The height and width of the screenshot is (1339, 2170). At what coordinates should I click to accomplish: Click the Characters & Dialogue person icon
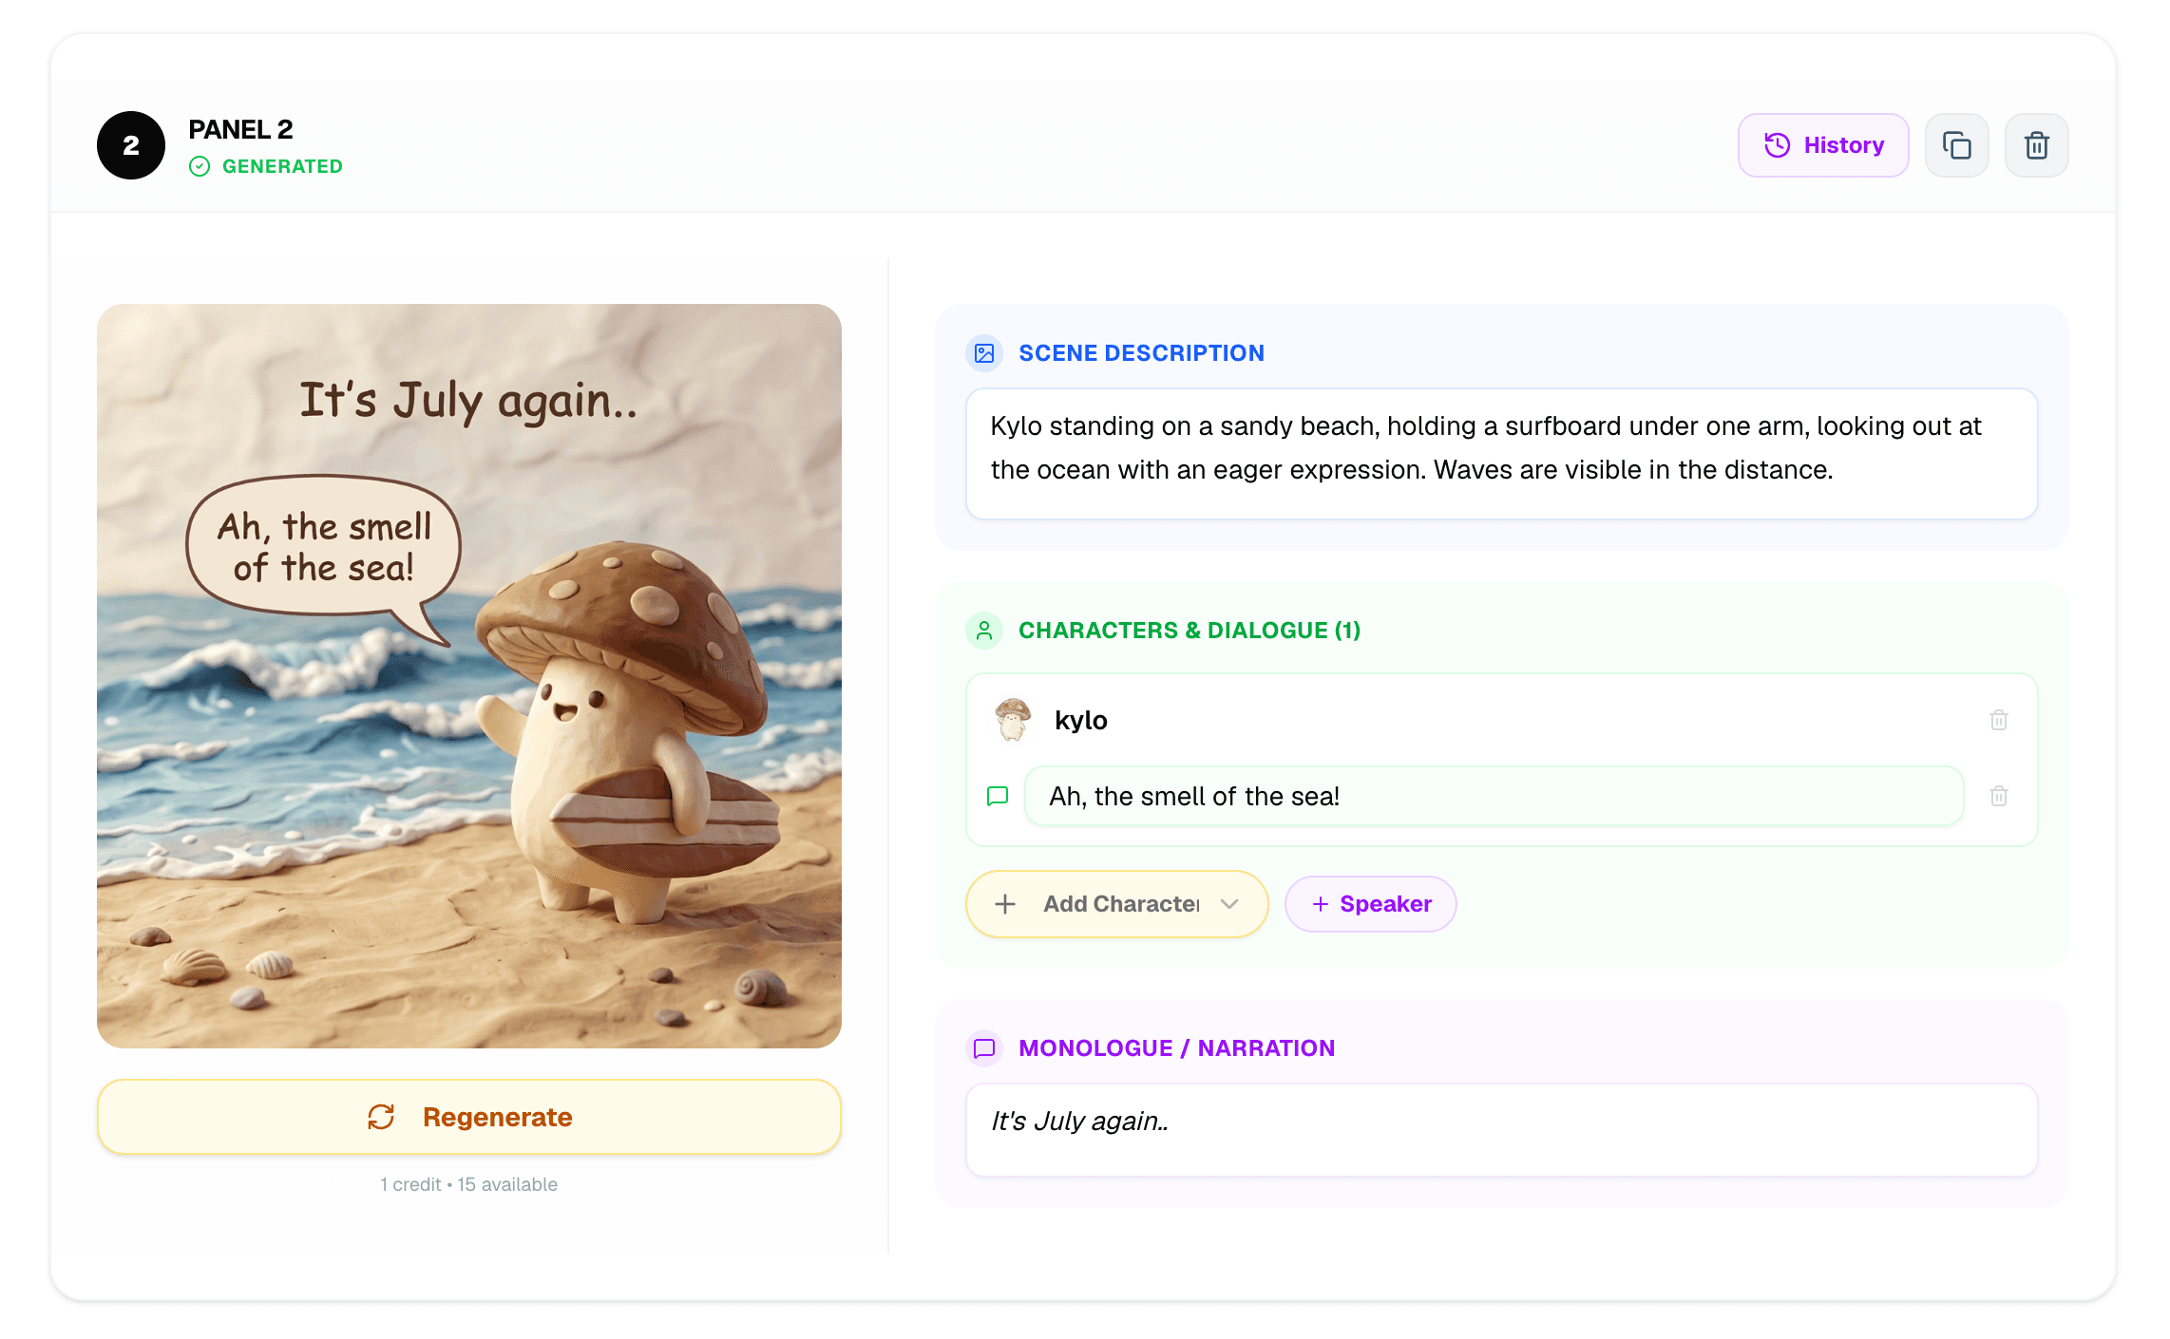pyautogui.click(x=984, y=631)
